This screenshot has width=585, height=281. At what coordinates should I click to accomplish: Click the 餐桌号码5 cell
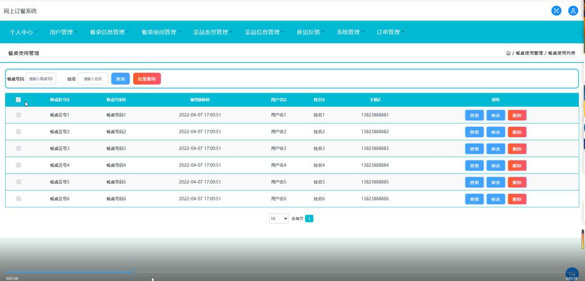click(x=116, y=182)
